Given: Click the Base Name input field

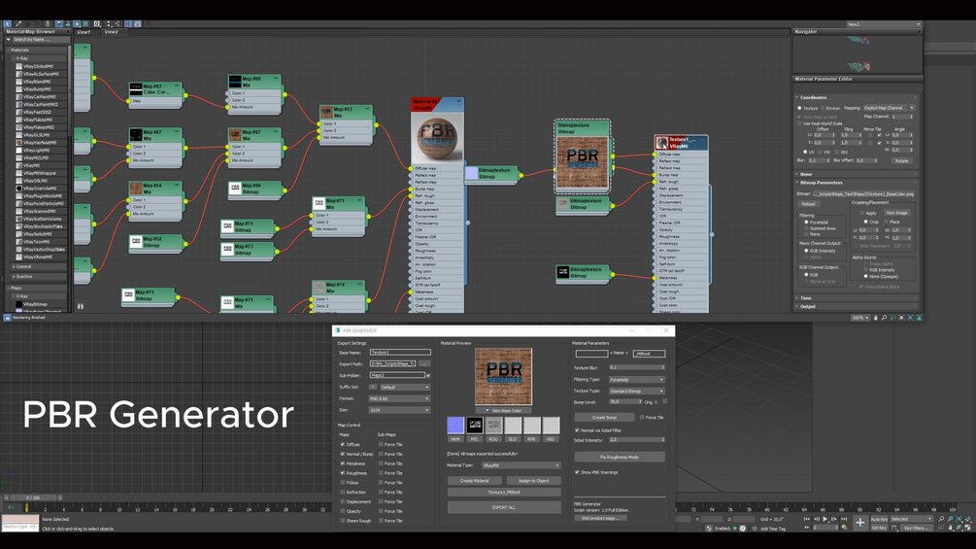Looking at the screenshot, I should tap(399, 353).
